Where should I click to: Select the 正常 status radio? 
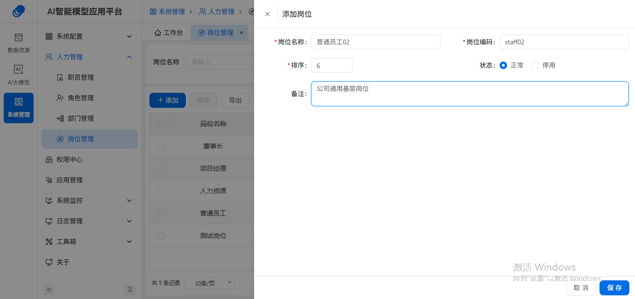click(x=503, y=65)
